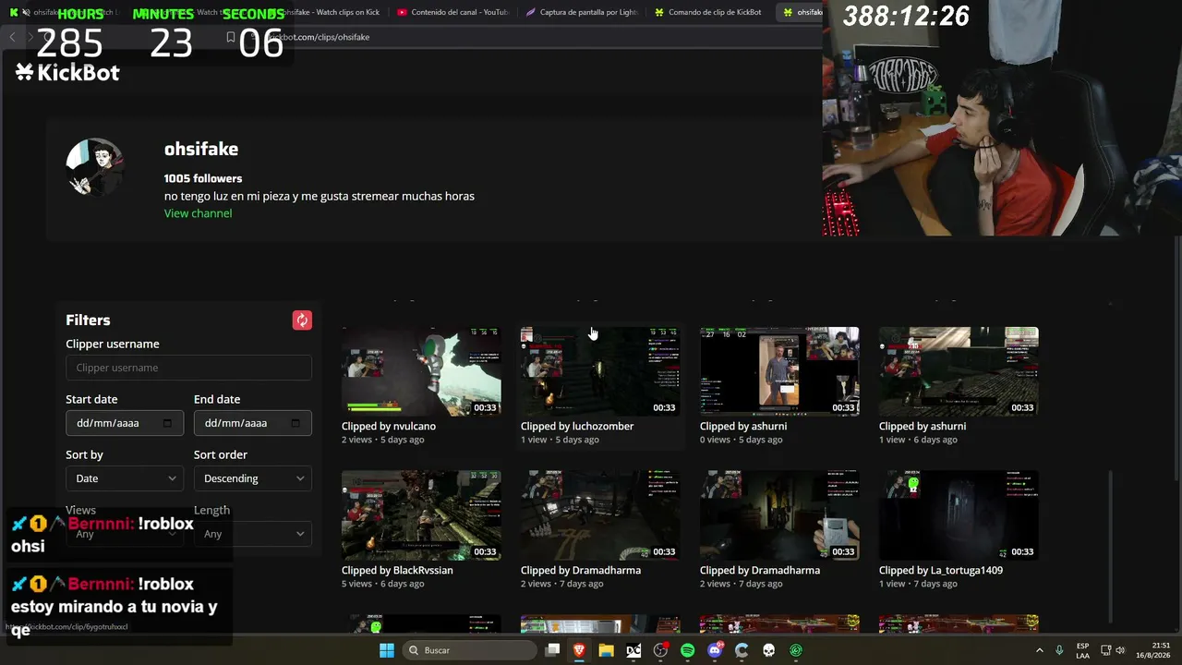
Task: Open File Explorer from the taskbar
Action: click(606, 650)
